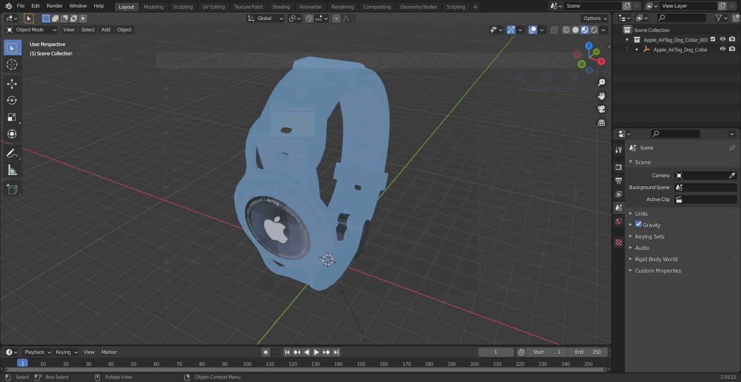Open the Render menu

click(54, 6)
